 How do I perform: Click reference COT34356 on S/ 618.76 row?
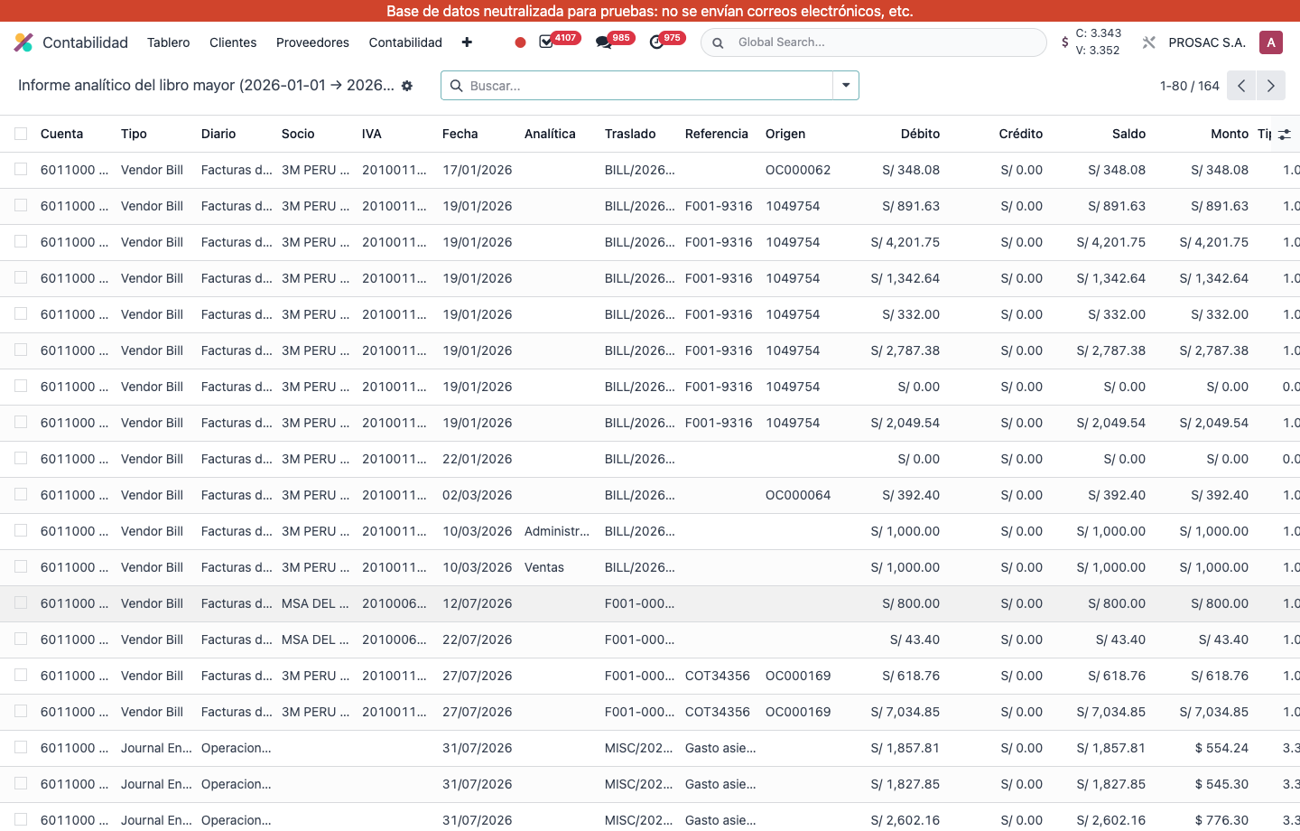pos(718,676)
